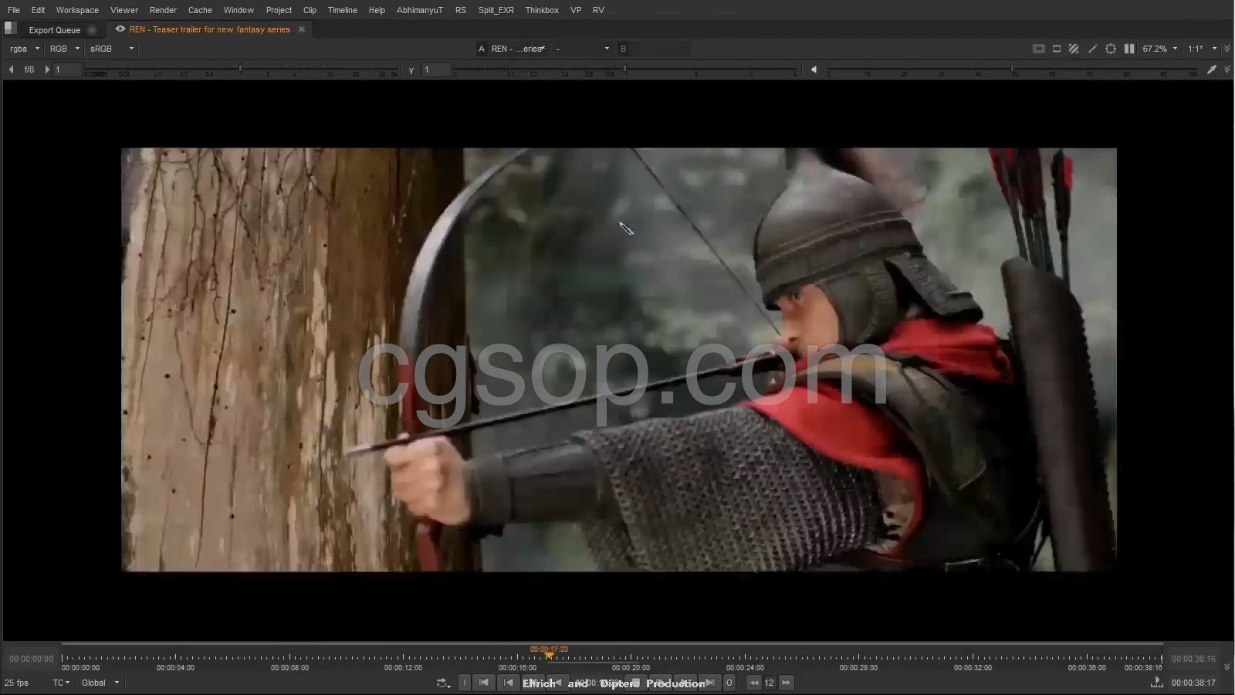Click the pause viewer updates icon
The image size is (1235, 695).
click(1129, 49)
